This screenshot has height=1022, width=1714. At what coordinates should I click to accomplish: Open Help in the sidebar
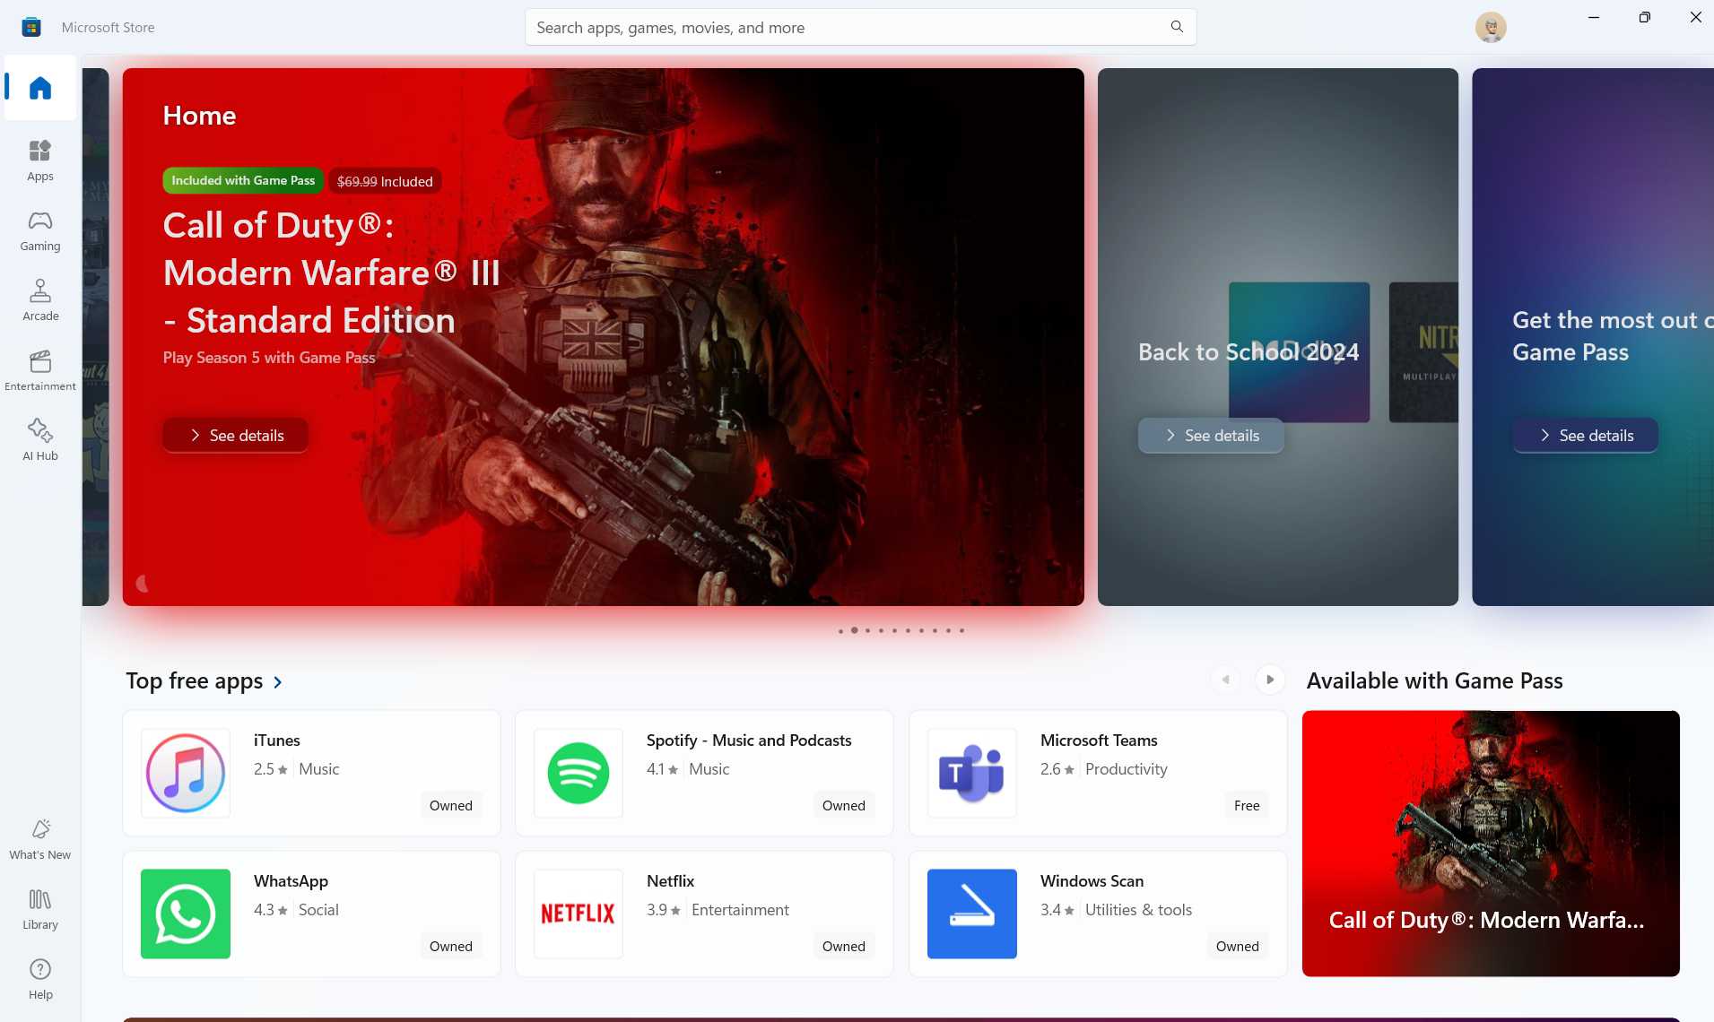40,979
